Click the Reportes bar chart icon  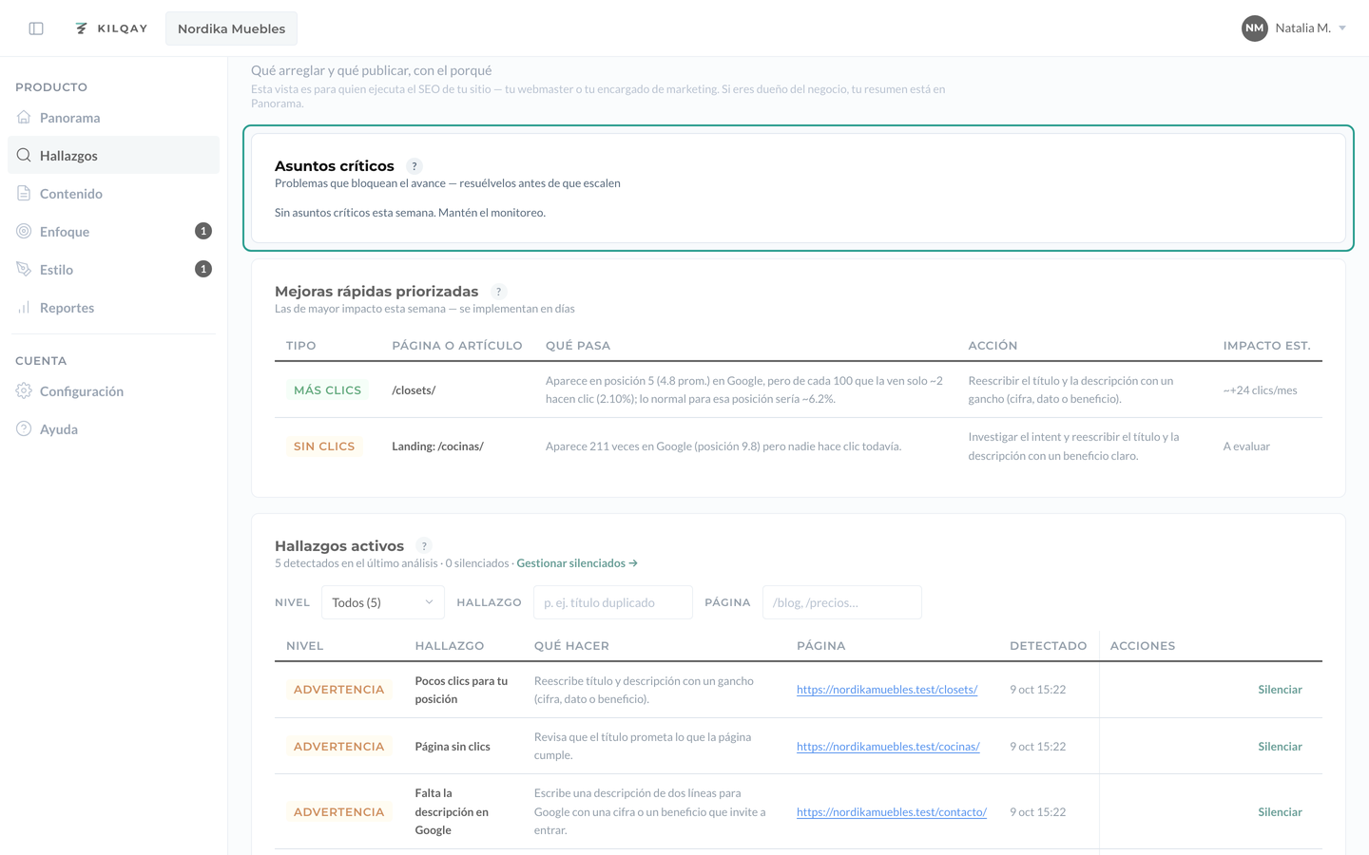[24, 307]
